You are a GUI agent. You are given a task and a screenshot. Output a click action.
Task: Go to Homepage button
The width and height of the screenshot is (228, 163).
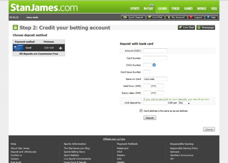tap(206, 27)
